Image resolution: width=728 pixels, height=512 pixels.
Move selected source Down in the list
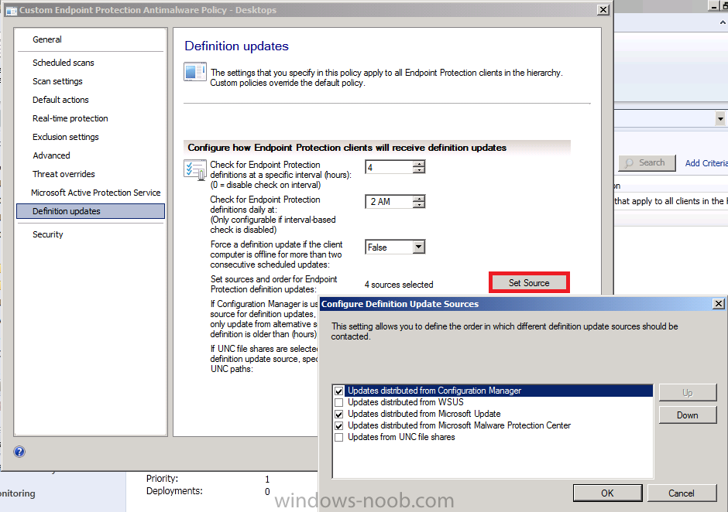(x=688, y=415)
